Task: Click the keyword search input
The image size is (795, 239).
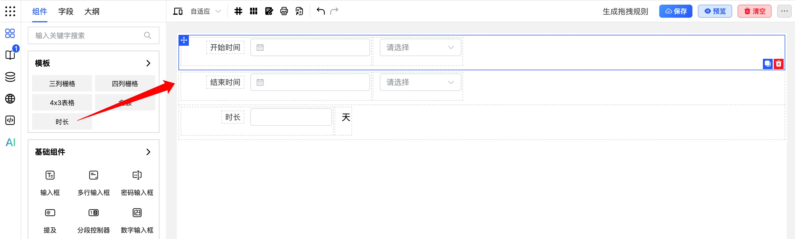Action: [x=94, y=35]
